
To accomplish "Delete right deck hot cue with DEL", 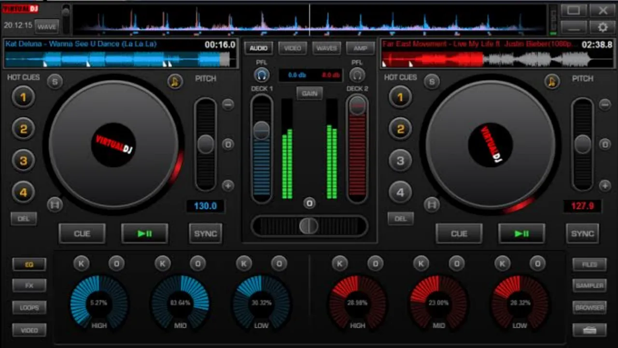I will [401, 218].
